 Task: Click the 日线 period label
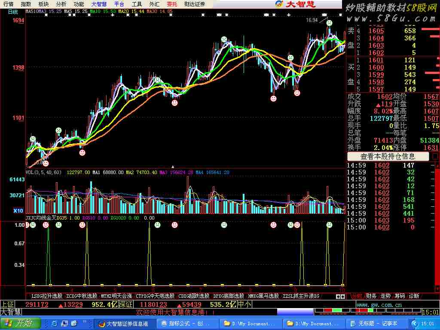pos(13,12)
